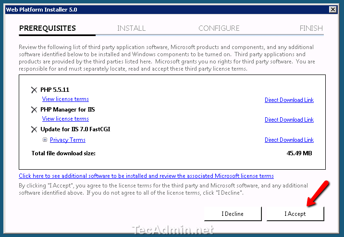Open the additional software and Microsoft license terms link

pos(146,176)
